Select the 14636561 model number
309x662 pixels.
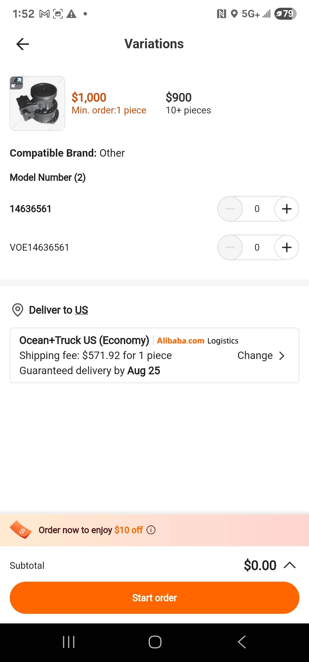(31, 209)
